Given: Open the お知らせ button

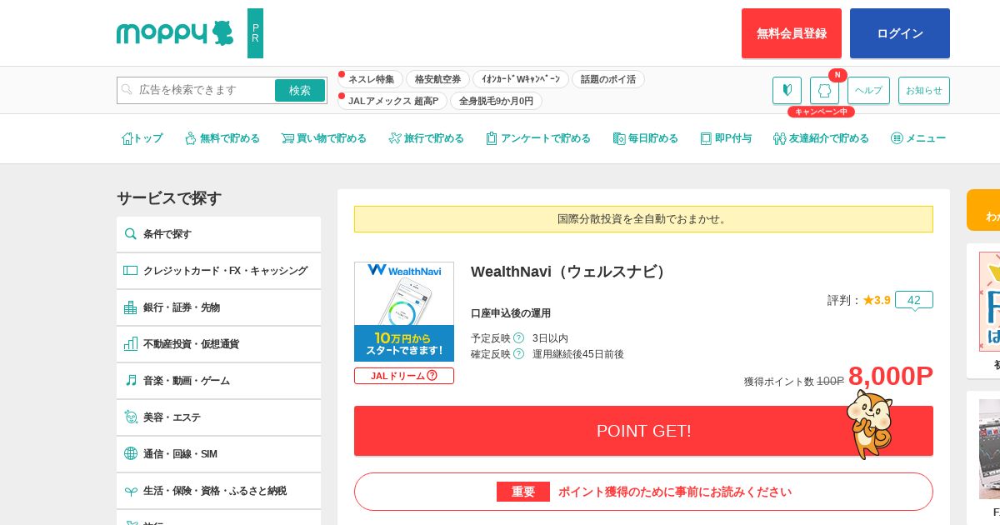Looking at the screenshot, I should tap(924, 90).
